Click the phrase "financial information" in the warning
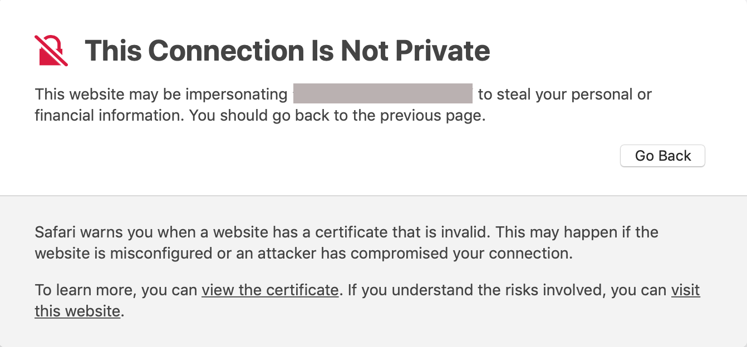The image size is (747, 347). click(105, 117)
